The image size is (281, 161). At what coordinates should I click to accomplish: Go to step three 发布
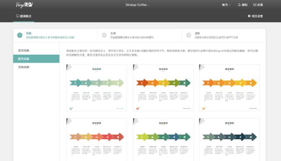[x=224, y=35]
